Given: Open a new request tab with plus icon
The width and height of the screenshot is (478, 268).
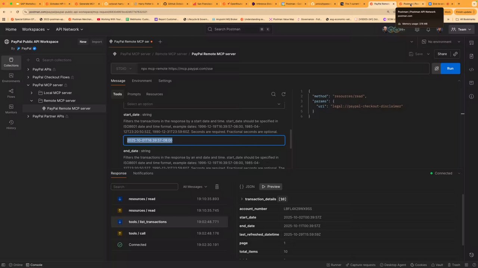Looking at the screenshot, I should click(x=160, y=42).
